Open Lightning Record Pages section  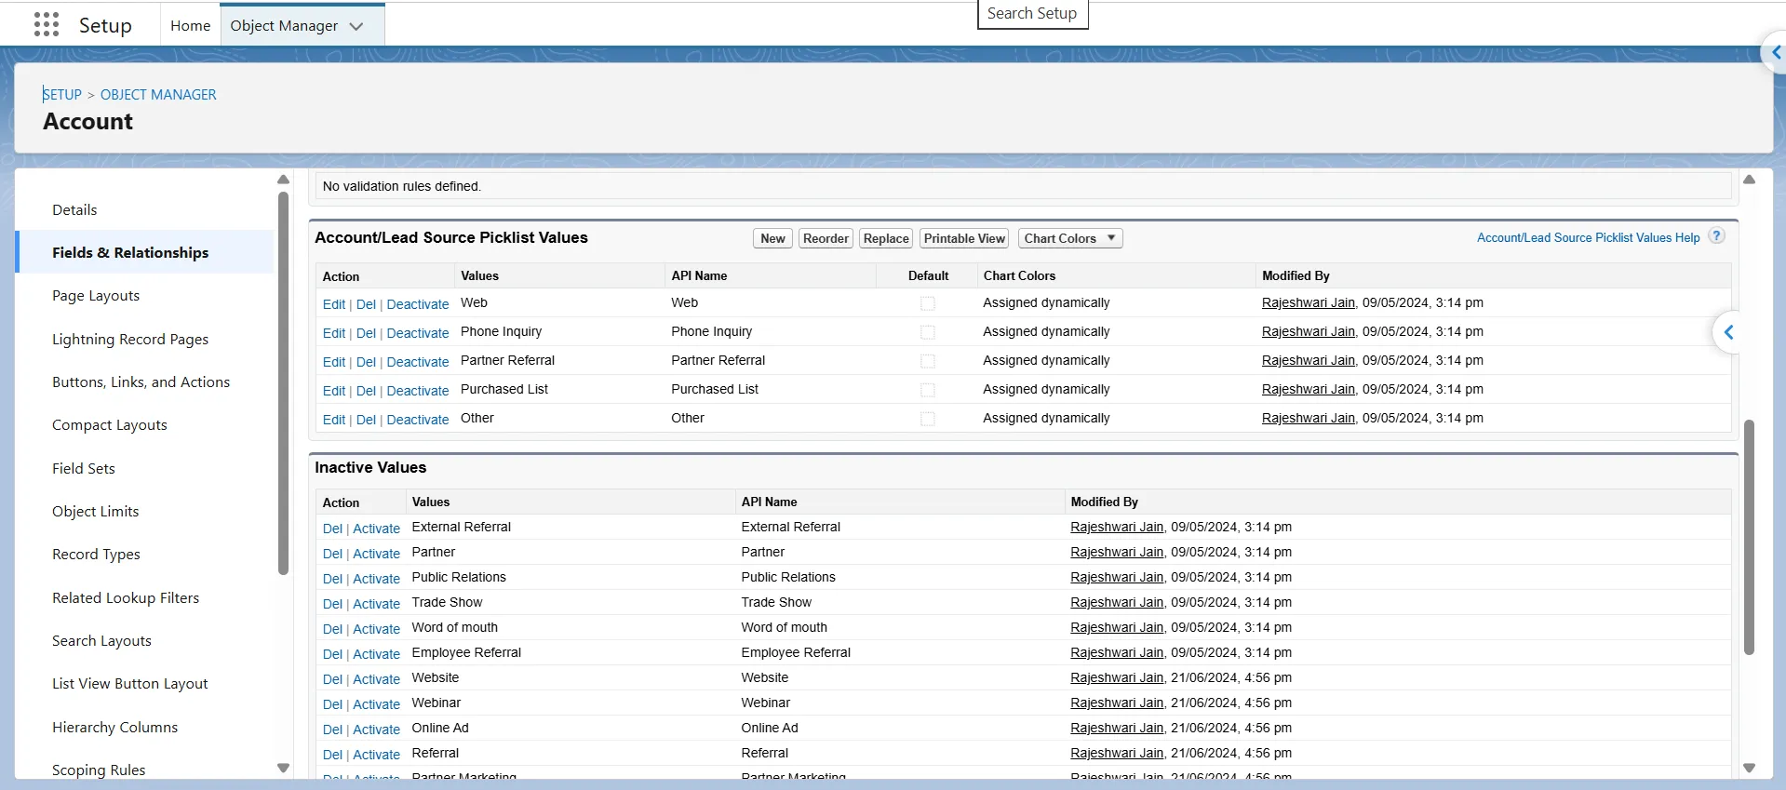[x=130, y=339]
